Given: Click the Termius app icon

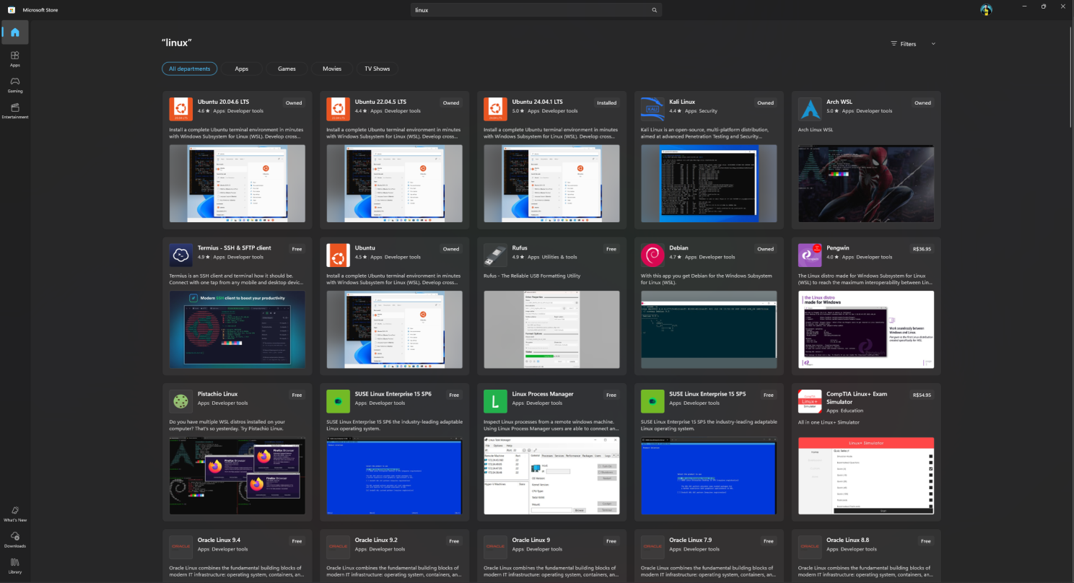Looking at the screenshot, I should tap(180, 255).
